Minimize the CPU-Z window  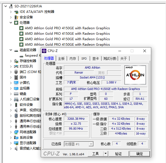tap(120, 51)
